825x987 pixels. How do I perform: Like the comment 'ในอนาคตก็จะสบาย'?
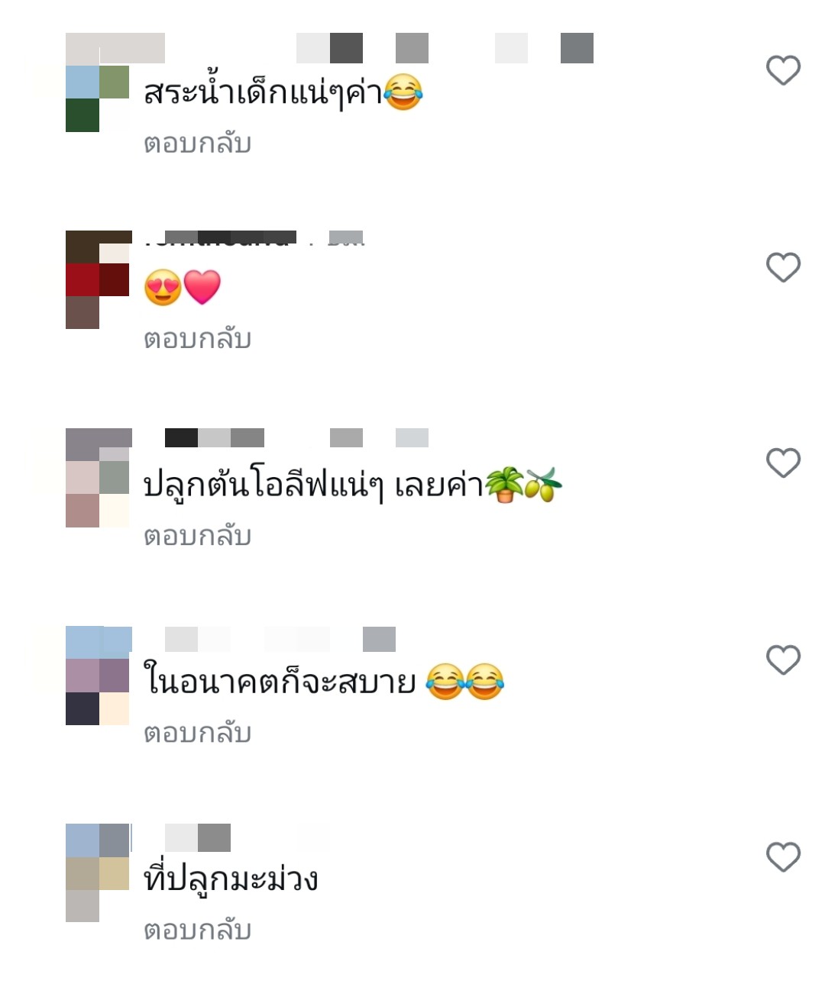coord(783,660)
